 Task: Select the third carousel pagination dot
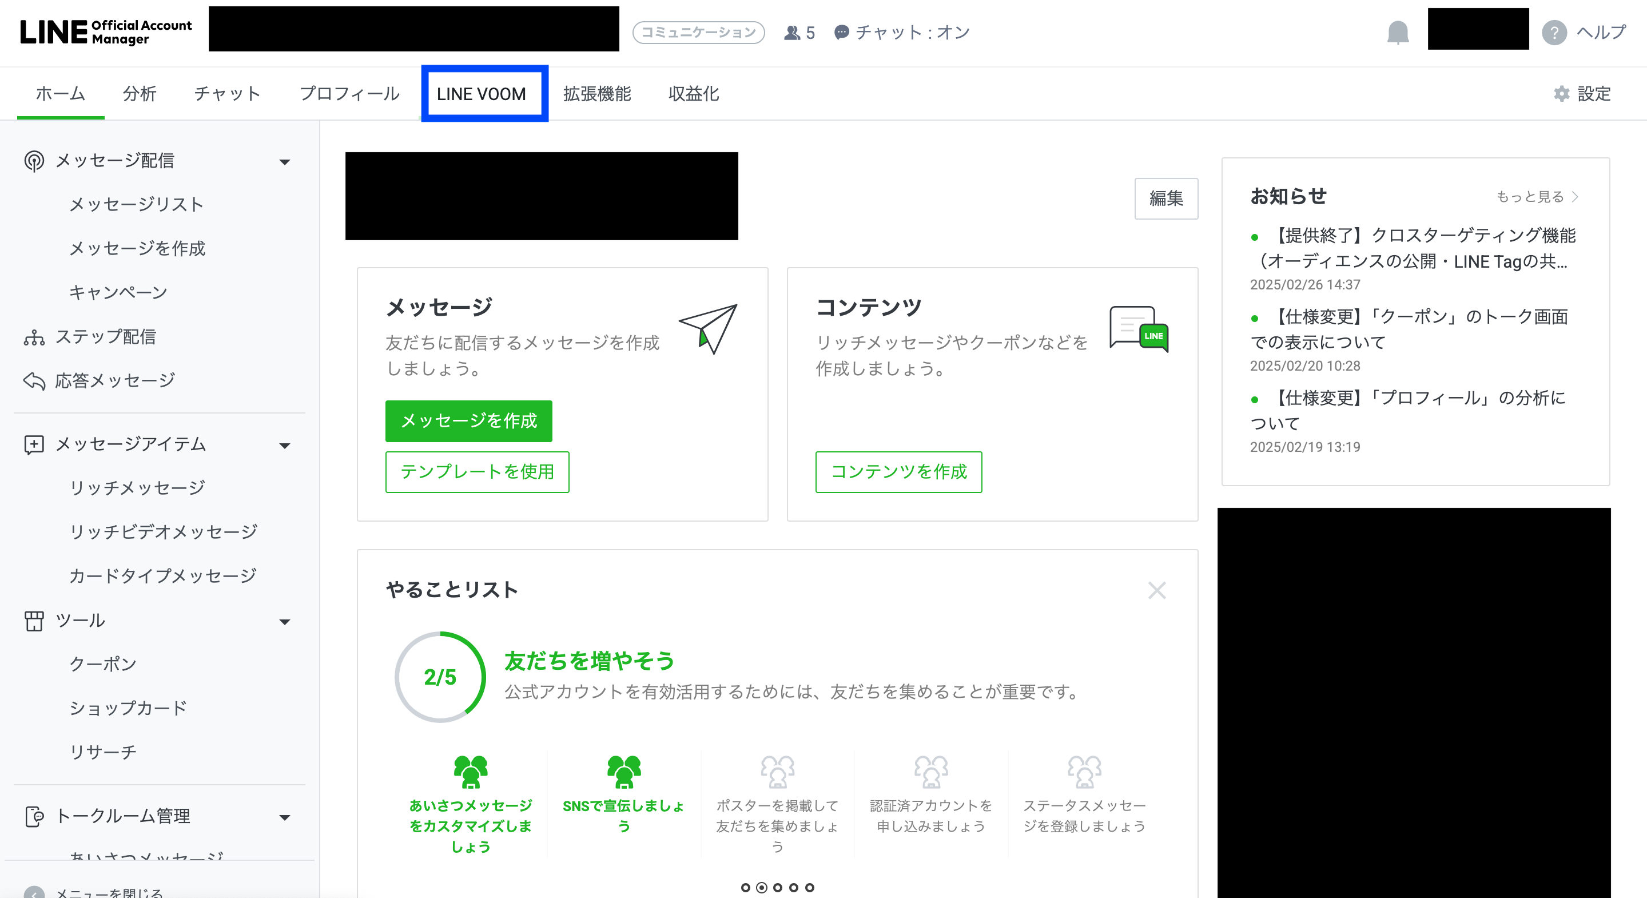(x=778, y=887)
